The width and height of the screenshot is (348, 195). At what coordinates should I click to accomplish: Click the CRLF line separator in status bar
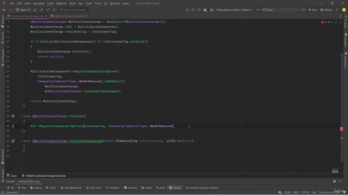coord(296,192)
